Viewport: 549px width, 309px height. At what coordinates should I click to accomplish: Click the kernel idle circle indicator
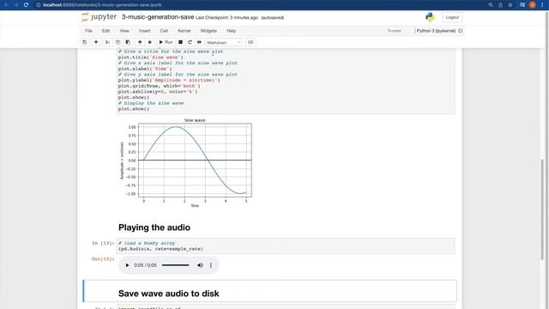[x=460, y=31]
